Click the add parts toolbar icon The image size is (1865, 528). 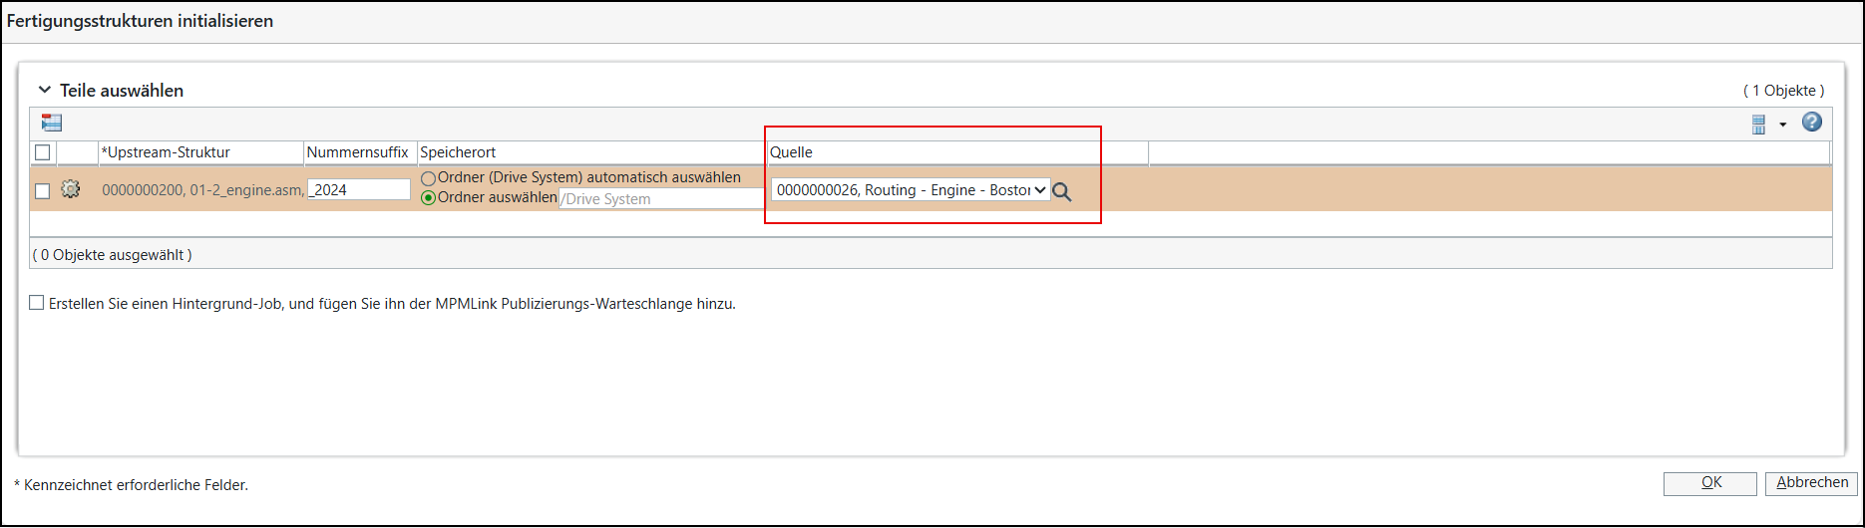(52, 123)
